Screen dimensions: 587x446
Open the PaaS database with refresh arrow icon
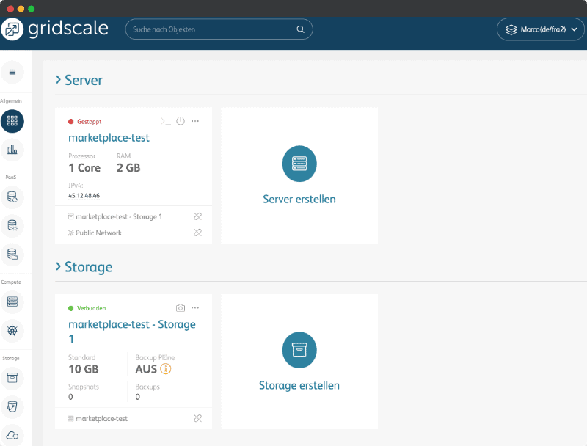click(12, 197)
